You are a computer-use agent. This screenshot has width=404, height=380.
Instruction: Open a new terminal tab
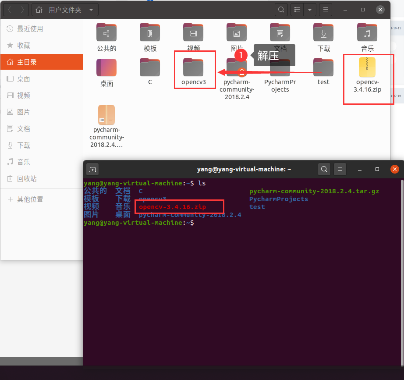point(92,169)
